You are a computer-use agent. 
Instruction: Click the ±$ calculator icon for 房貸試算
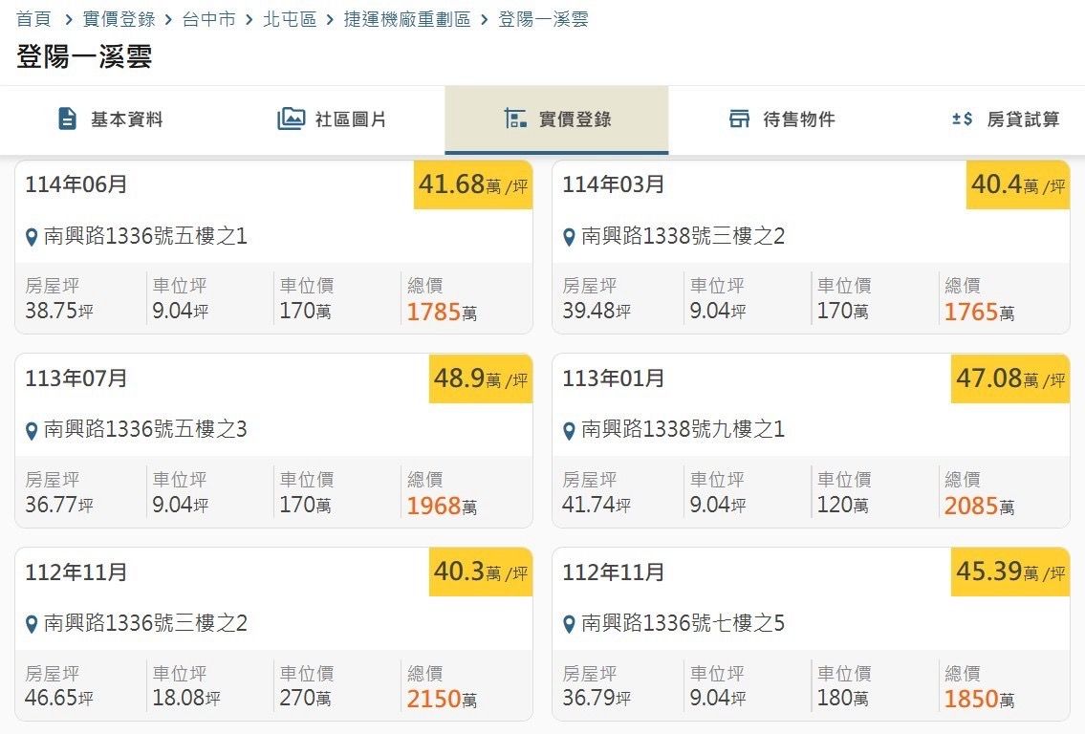point(962,119)
